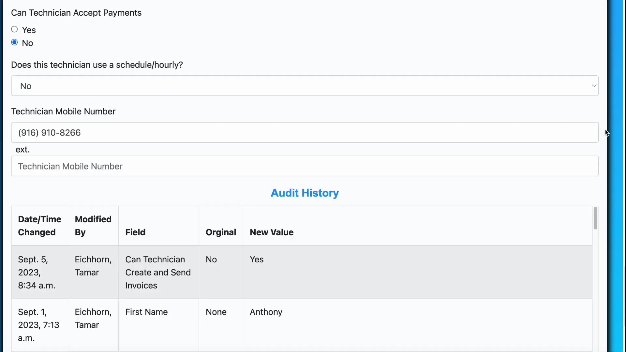The image size is (626, 352).
Task: Expand the schedule selection menu
Action: click(305, 86)
